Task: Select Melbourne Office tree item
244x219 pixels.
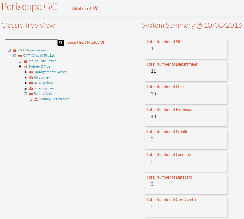Action: [x=42, y=61]
